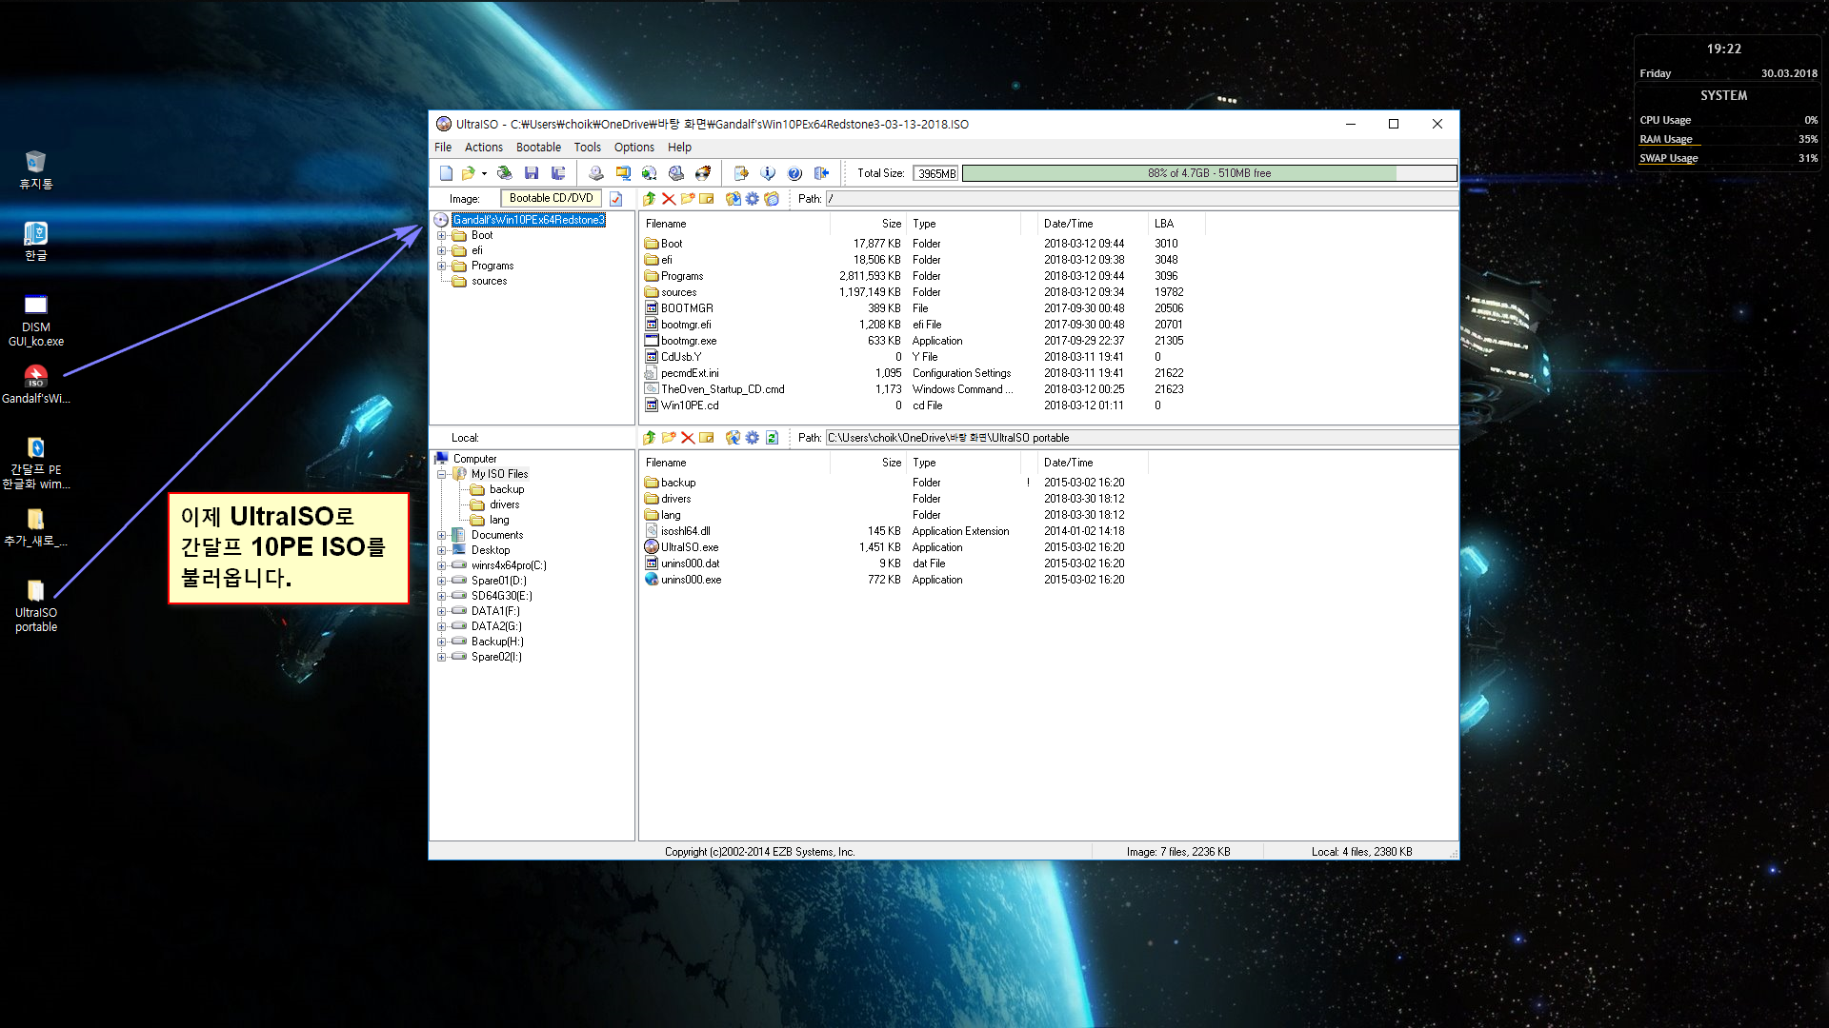Sort image list by Filename column header

734,224
